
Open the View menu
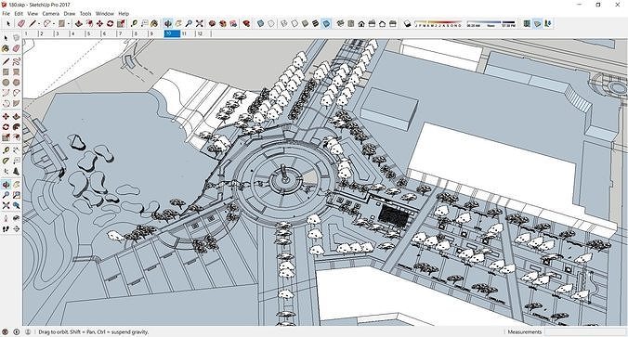33,13
